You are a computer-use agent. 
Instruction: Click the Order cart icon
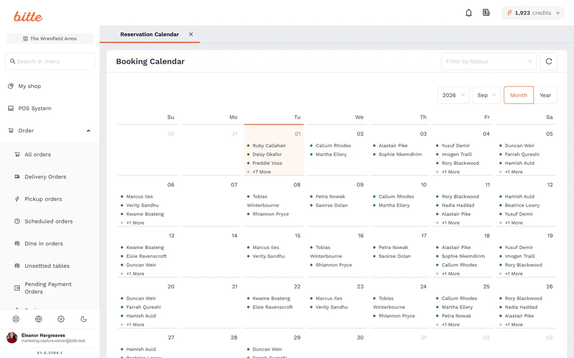click(11, 131)
